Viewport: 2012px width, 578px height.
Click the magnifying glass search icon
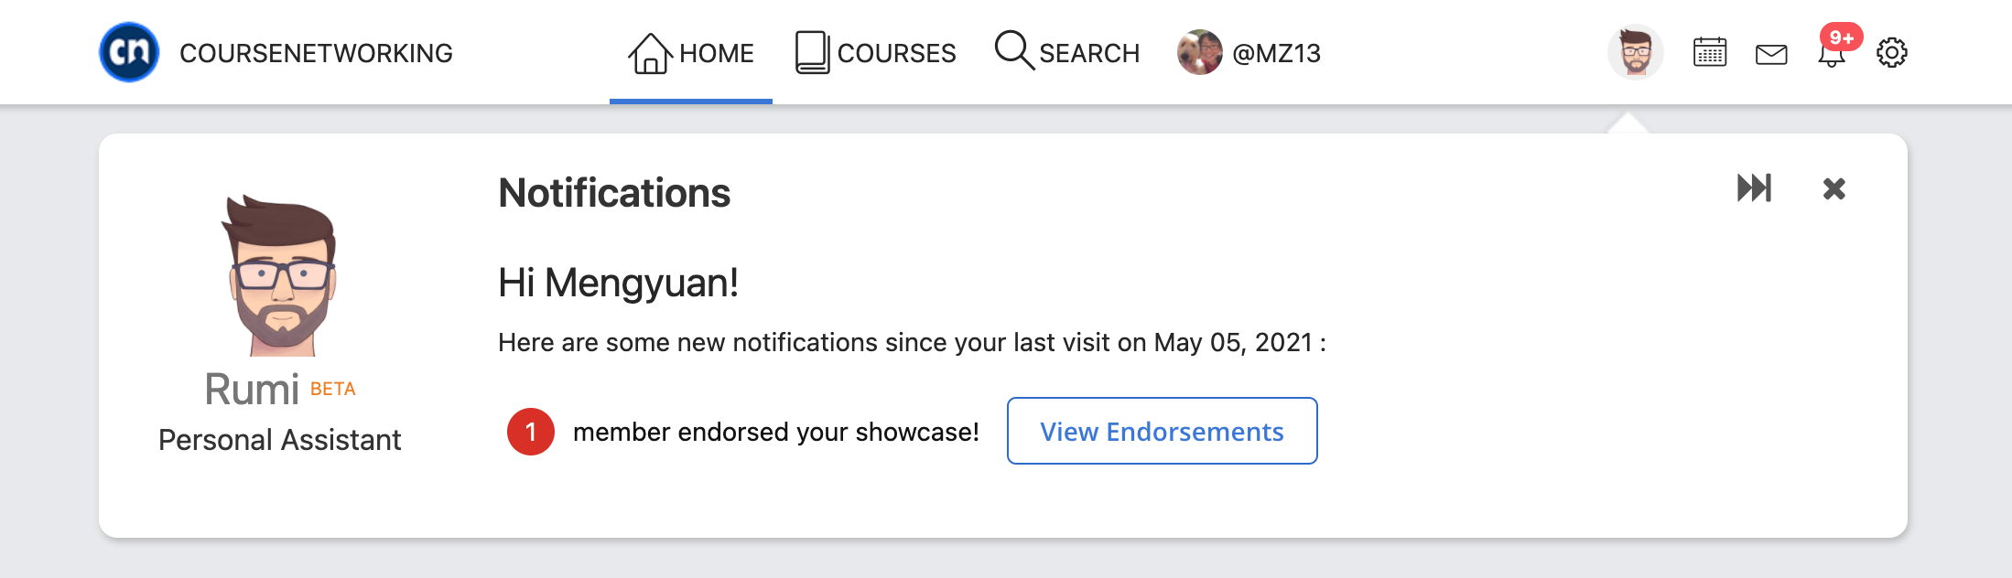coord(1014,50)
